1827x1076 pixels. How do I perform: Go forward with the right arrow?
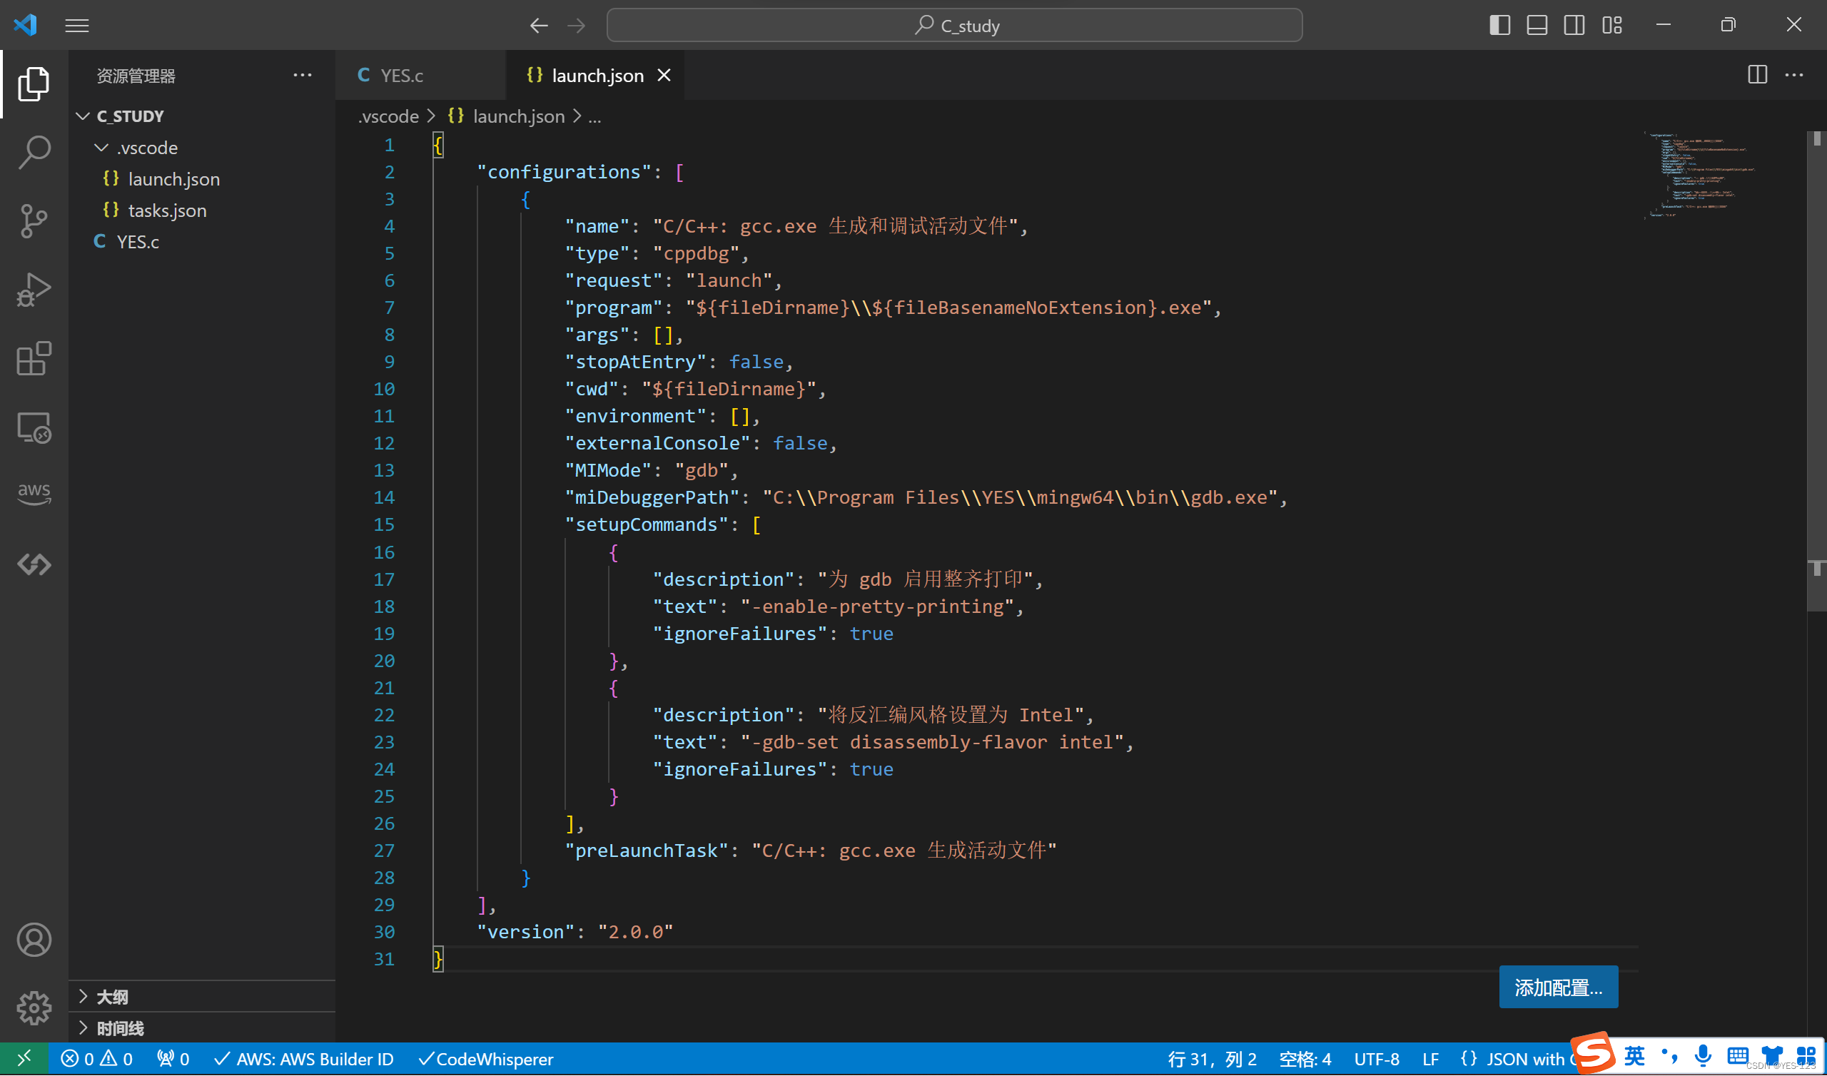point(577,26)
